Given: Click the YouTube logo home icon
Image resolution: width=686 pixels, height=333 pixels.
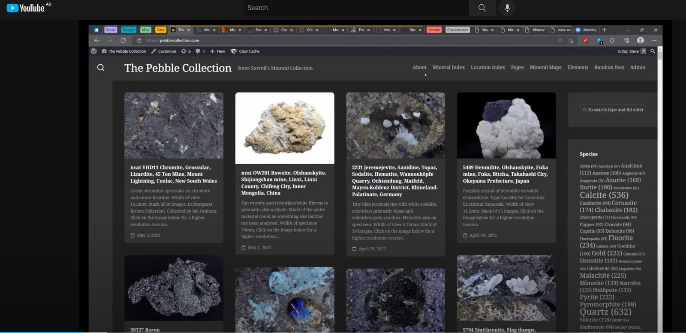Looking at the screenshot, I should pos(26,8).
